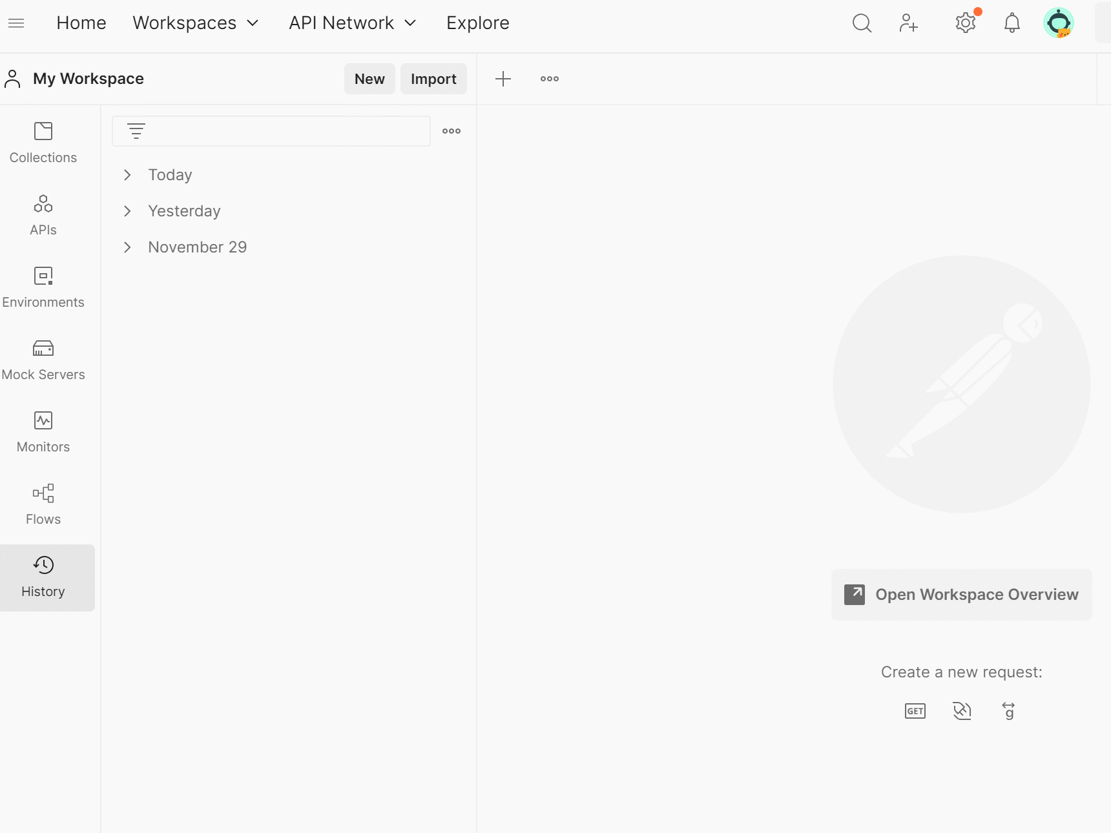Screen dimensions: 1111x833
Task: Create a new HTTP GET request
Action: (x=915, y=711)
